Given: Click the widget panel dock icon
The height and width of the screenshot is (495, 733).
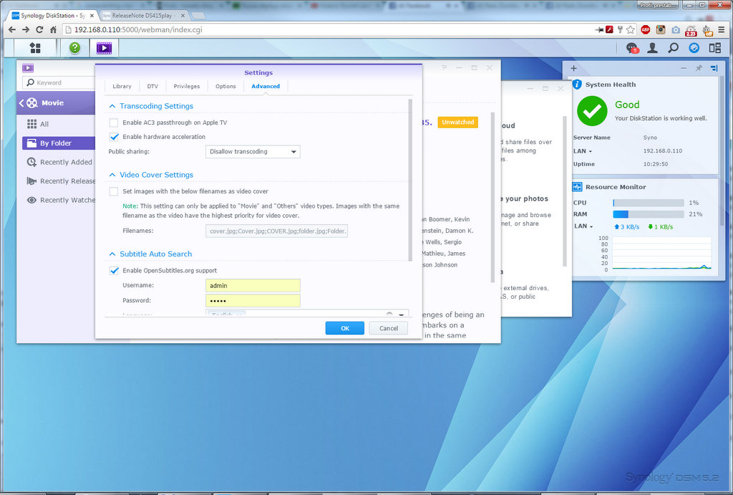Looking at the screenshot, I should point(714,68).
